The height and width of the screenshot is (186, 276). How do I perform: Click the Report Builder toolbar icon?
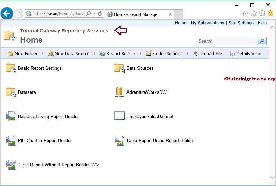pos(103,53)
